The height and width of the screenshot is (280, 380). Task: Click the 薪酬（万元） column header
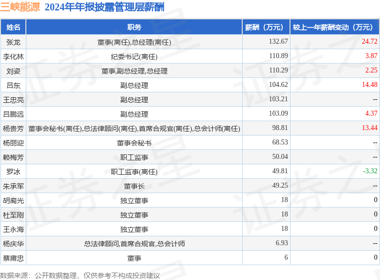266,27
